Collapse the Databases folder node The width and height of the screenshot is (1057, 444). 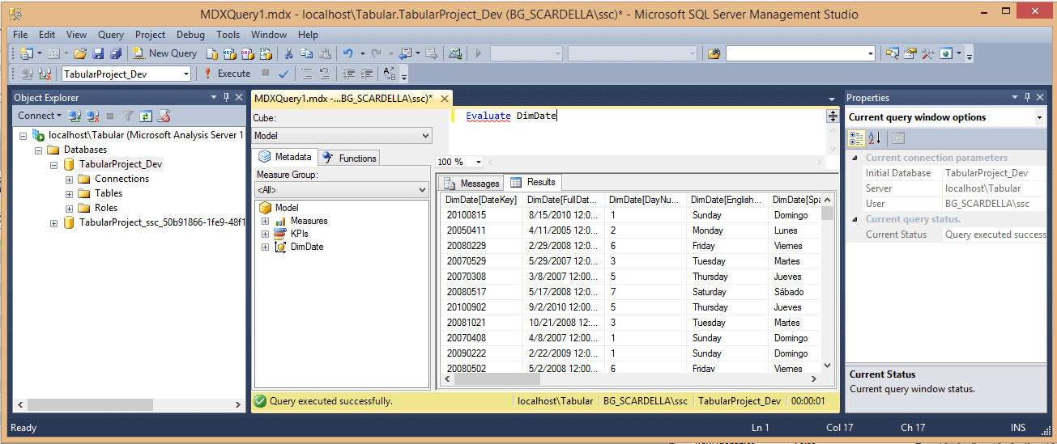tap(38, 150)
